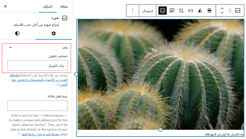The width and height of the screenshot is (246, 139).
Task: Click the HTML anchor input field
Action: coord(38,106)
